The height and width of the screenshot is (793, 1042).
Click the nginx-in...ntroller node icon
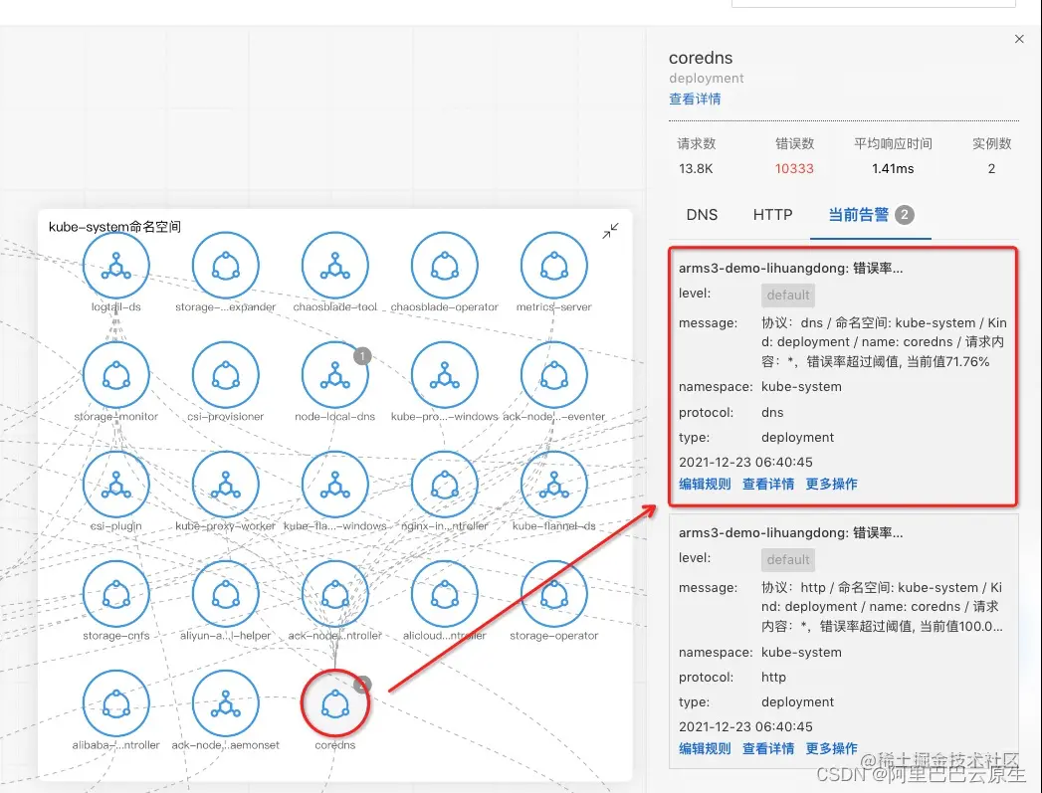click(x=445, y=485)
